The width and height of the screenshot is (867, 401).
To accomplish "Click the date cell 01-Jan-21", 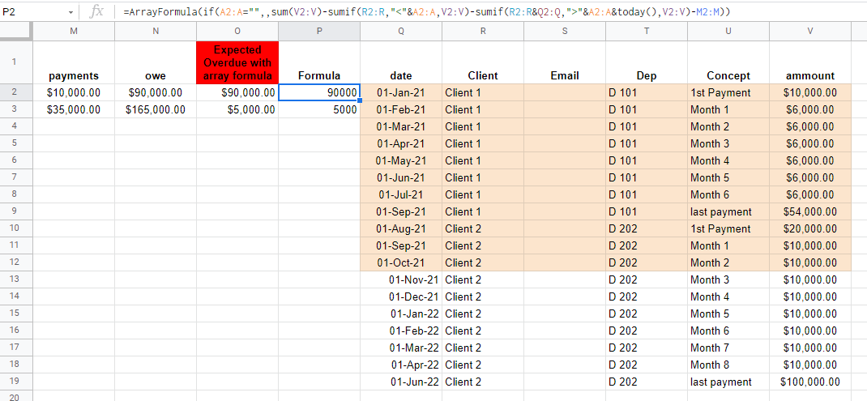I will pos(401,92).
